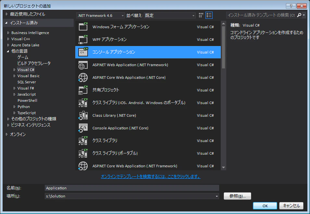Screen dimensions: 310x214
Task: Open the help question mark button
Action: coord(291,6)
